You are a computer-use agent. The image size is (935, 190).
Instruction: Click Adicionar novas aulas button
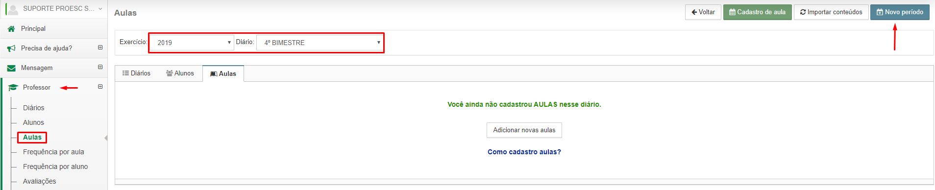tap(524, 130)
